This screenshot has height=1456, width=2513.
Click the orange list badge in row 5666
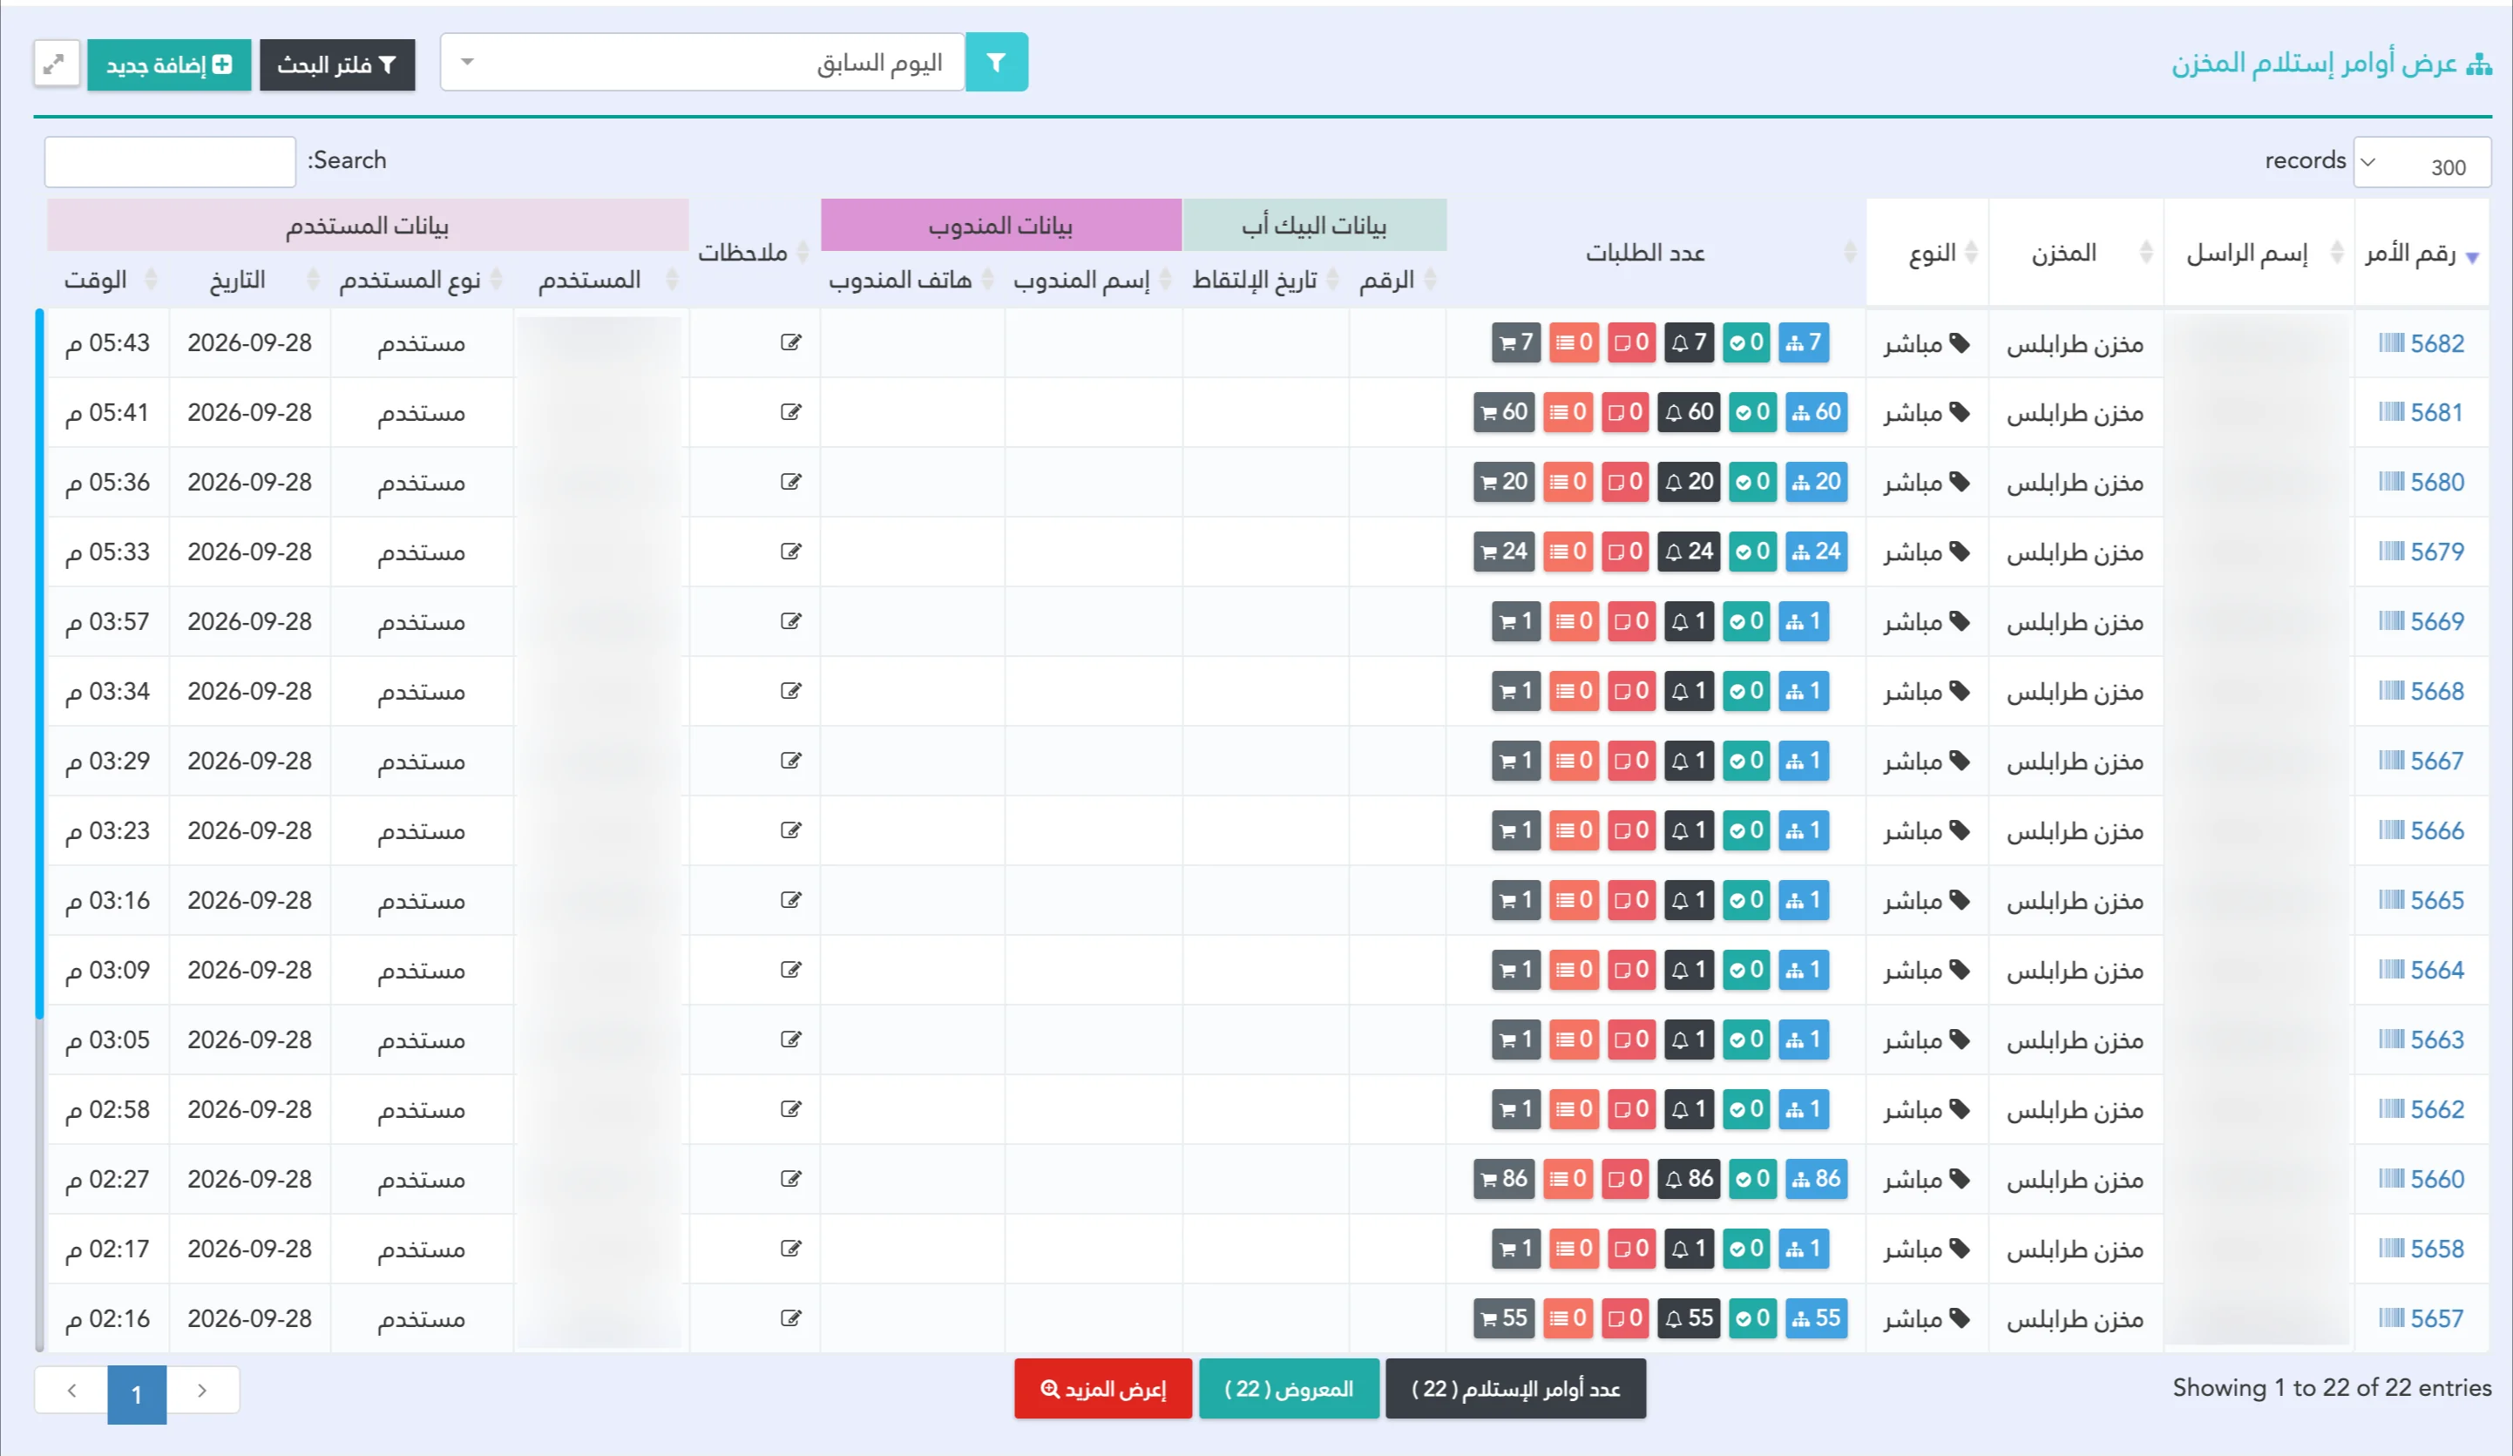point(1574,830)
